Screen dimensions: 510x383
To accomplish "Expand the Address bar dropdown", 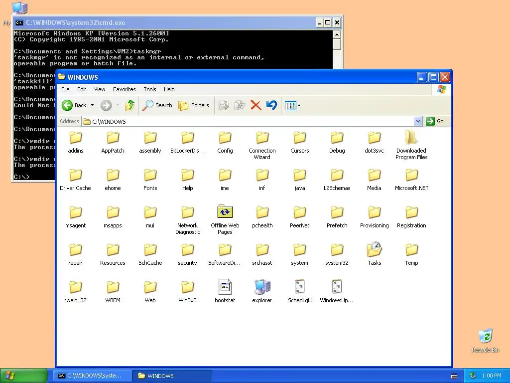I will pyautogui.click(x=418, y=121).
